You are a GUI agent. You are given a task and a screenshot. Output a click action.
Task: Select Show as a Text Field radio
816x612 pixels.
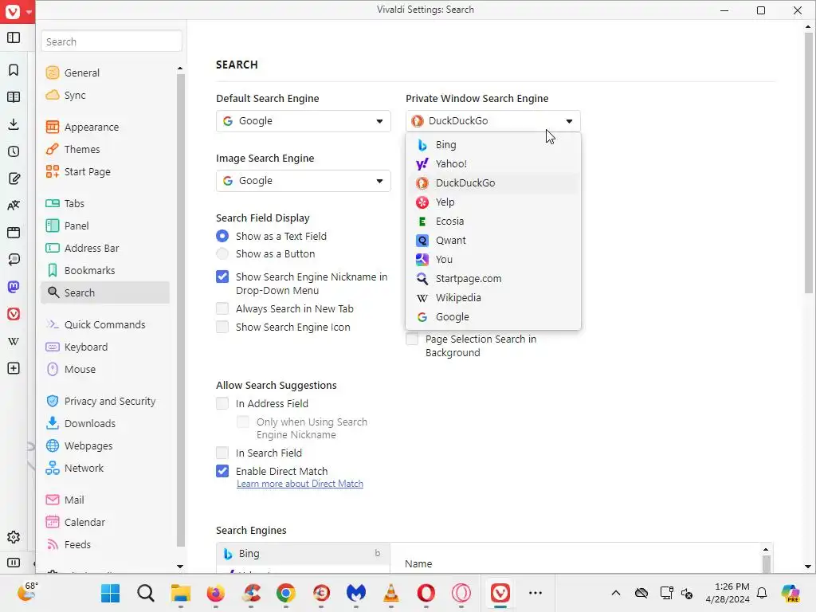222,236
